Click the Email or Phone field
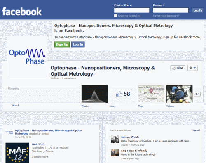This screenshot has width=206, height=163. pos(131,10)
